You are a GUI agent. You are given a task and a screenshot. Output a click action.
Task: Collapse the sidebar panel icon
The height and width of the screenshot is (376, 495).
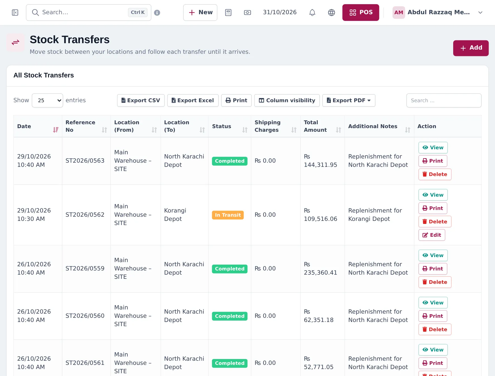click(x=15, y=13)
